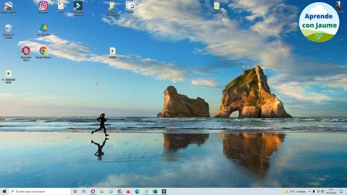Select the Wondershare Filmora desktop shortcut
347x195 pixels.
(78, 8)
